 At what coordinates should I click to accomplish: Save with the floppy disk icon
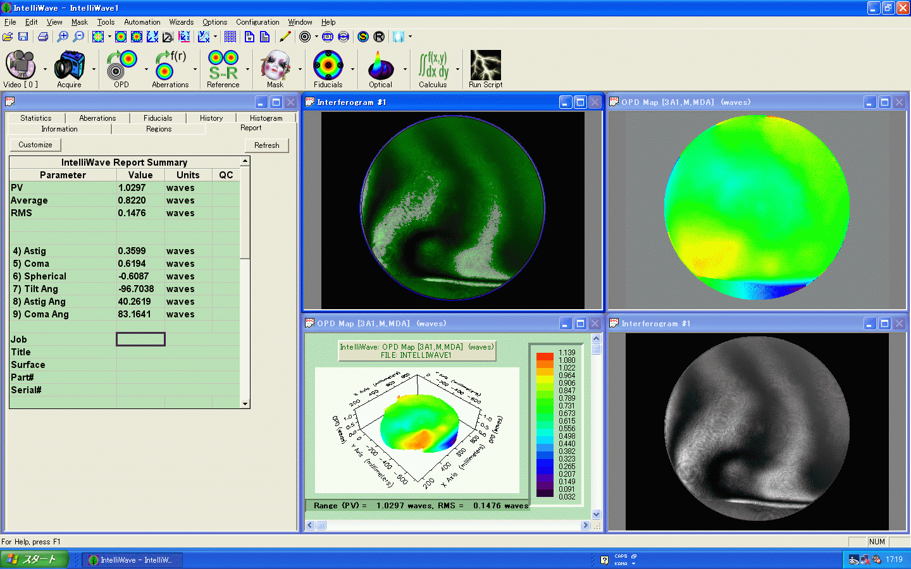(x=23, y=37)
